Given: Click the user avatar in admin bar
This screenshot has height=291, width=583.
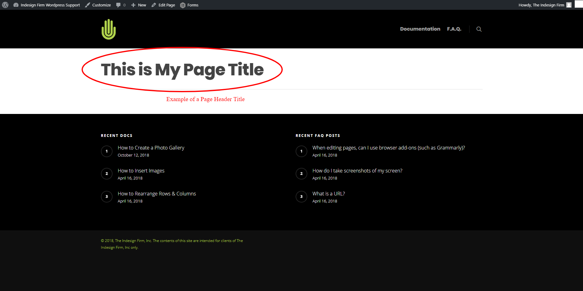Looking at the screenshot, I should [x=569, y=5].
